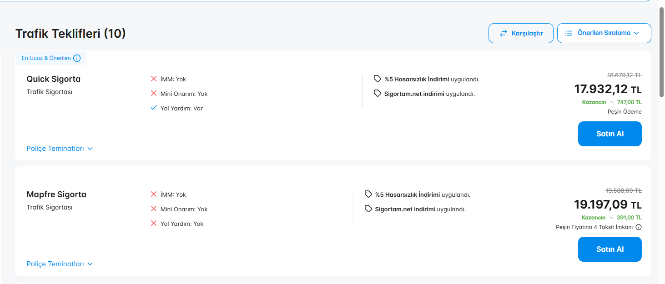Buy the Quick Sigorta offer with Satın Al

(x=610, y=134)
